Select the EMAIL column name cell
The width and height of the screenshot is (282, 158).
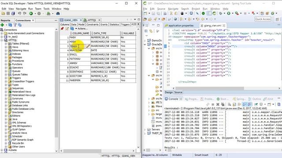coord(80,54)
